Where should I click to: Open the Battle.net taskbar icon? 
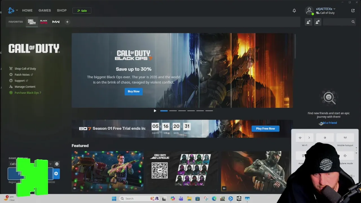(231, 198)
